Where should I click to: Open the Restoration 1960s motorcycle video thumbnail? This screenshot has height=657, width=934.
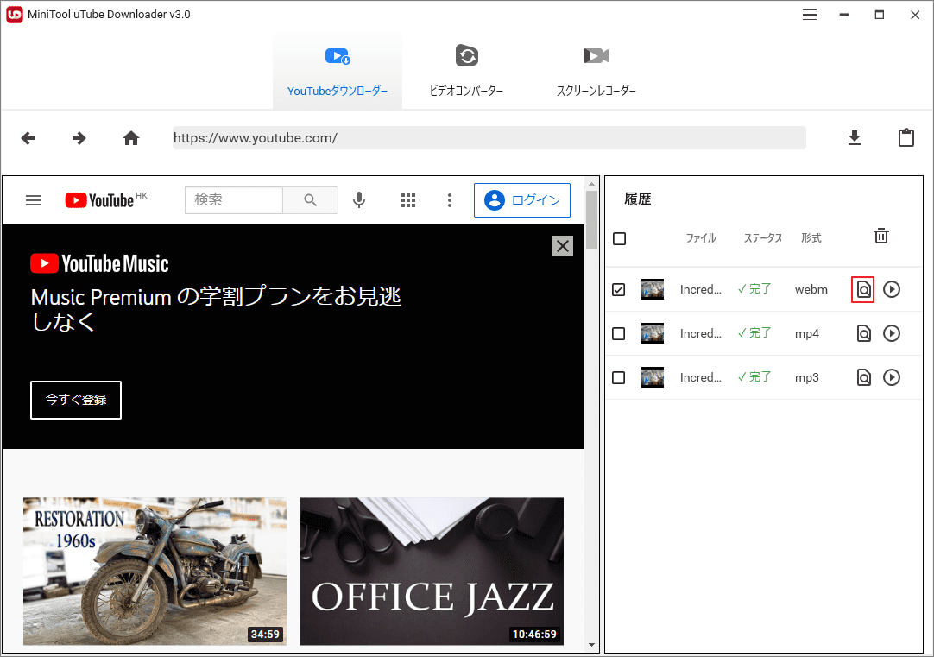click(x=155, y=572)
